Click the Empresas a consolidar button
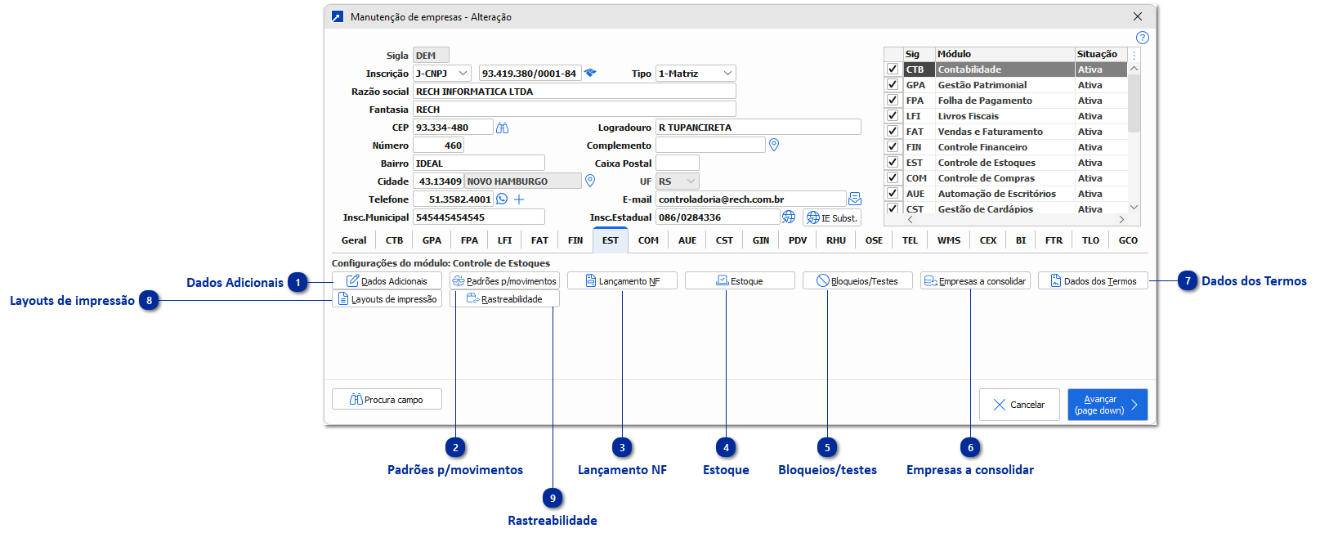Image resolution: width=1320 pixels, height=542 pixels. (975, 280)
